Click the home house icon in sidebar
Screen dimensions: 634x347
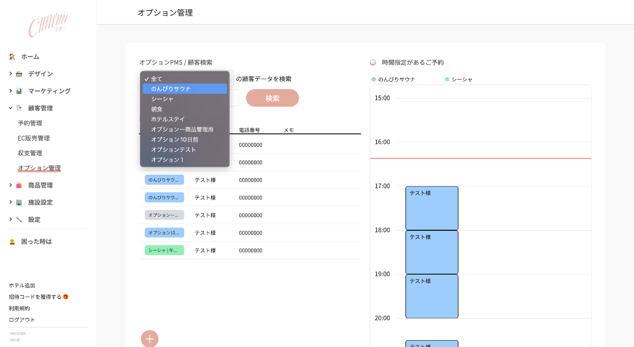[12, 57]
